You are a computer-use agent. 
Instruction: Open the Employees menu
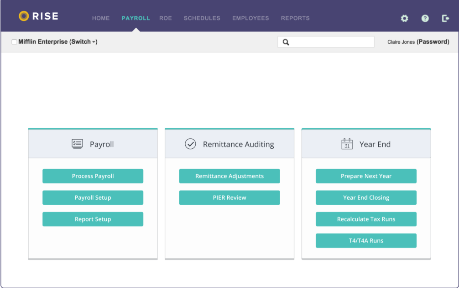pos(250,18)
